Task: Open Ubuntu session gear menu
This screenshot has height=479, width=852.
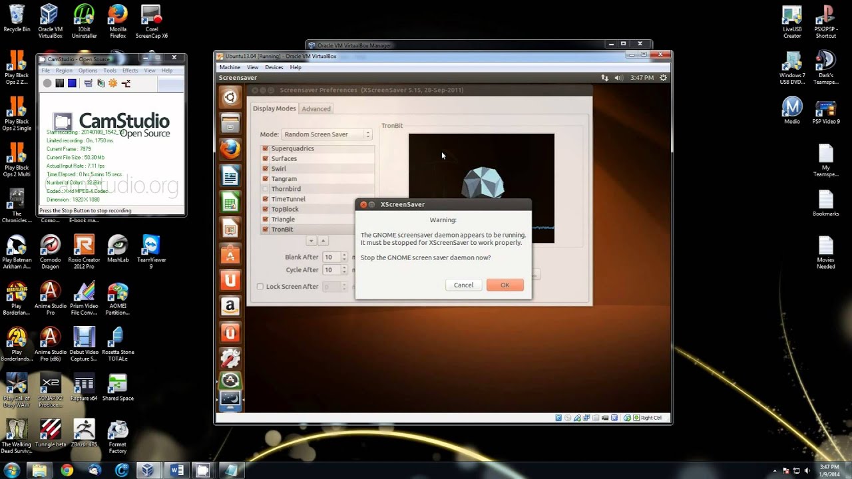Action: (663, 78)
